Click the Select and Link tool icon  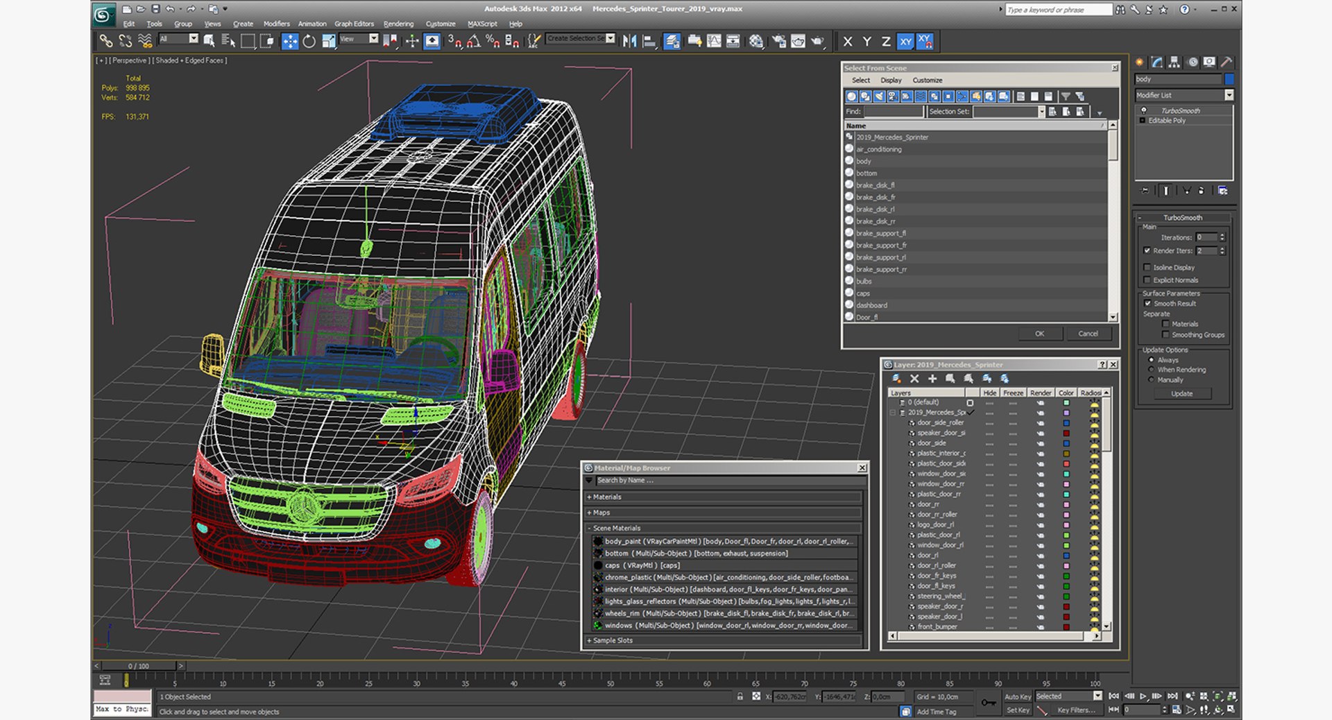click(x=105, y=42)
